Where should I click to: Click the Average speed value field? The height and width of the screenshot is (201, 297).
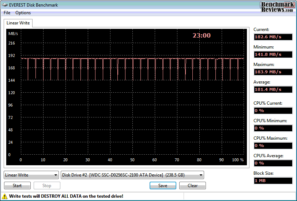(273, 89)
